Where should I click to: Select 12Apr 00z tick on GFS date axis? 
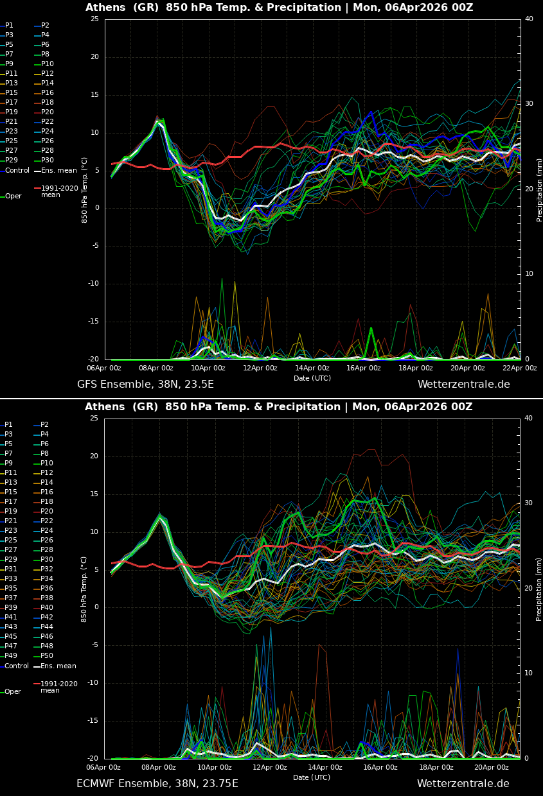coord(260,368)
